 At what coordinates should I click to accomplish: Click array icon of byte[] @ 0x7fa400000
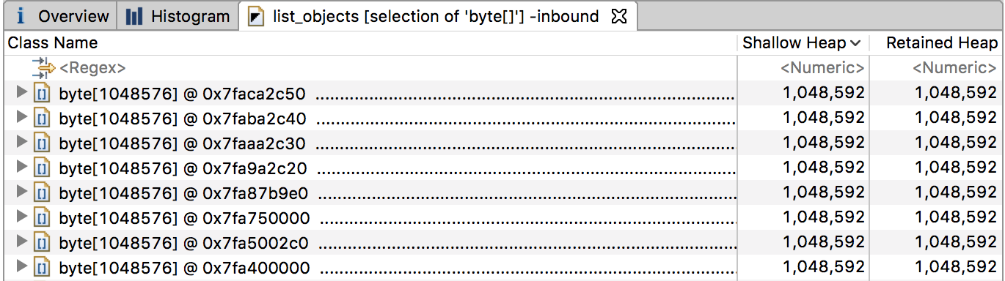[43, 267]
